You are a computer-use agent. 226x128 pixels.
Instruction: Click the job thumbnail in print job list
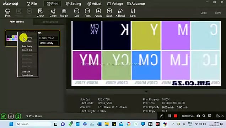click(x=12, y=38)
